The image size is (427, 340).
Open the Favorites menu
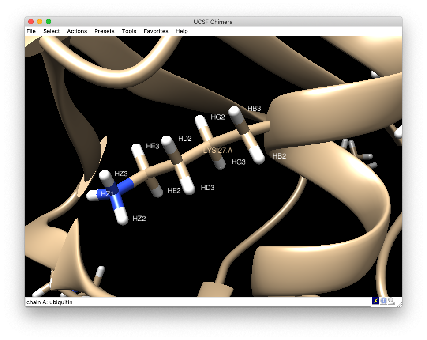156,31
